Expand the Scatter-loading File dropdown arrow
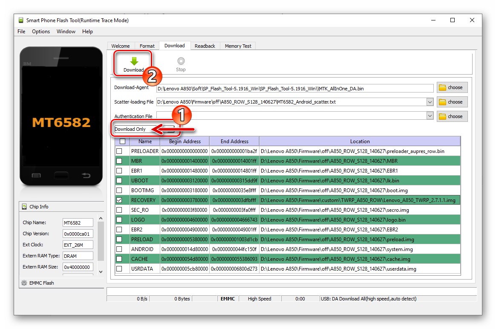The width and height of the screenshot is (496, 329). click(430, 102)
